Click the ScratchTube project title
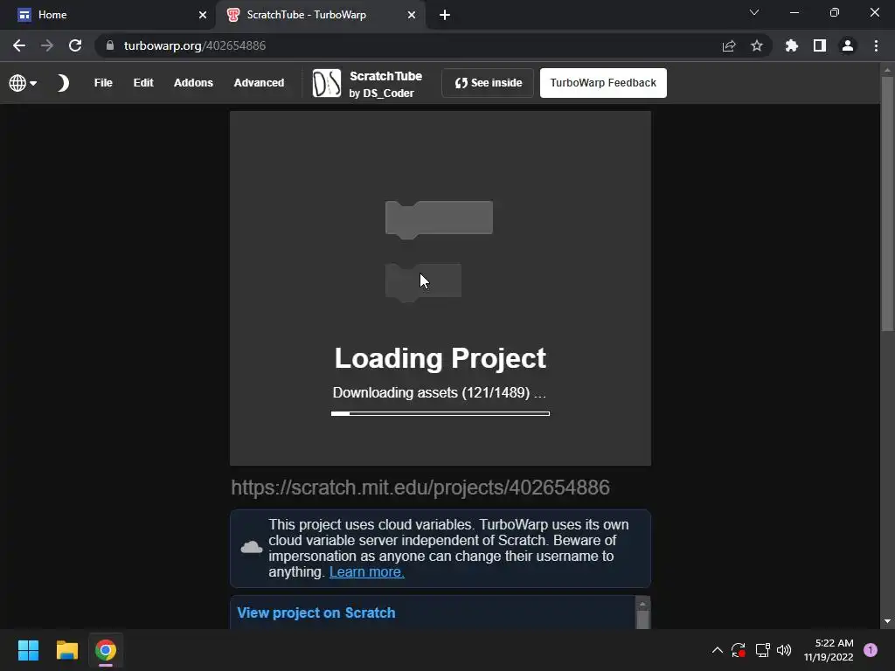This screenshot has width=895, height=671. (x=385, y=76)
